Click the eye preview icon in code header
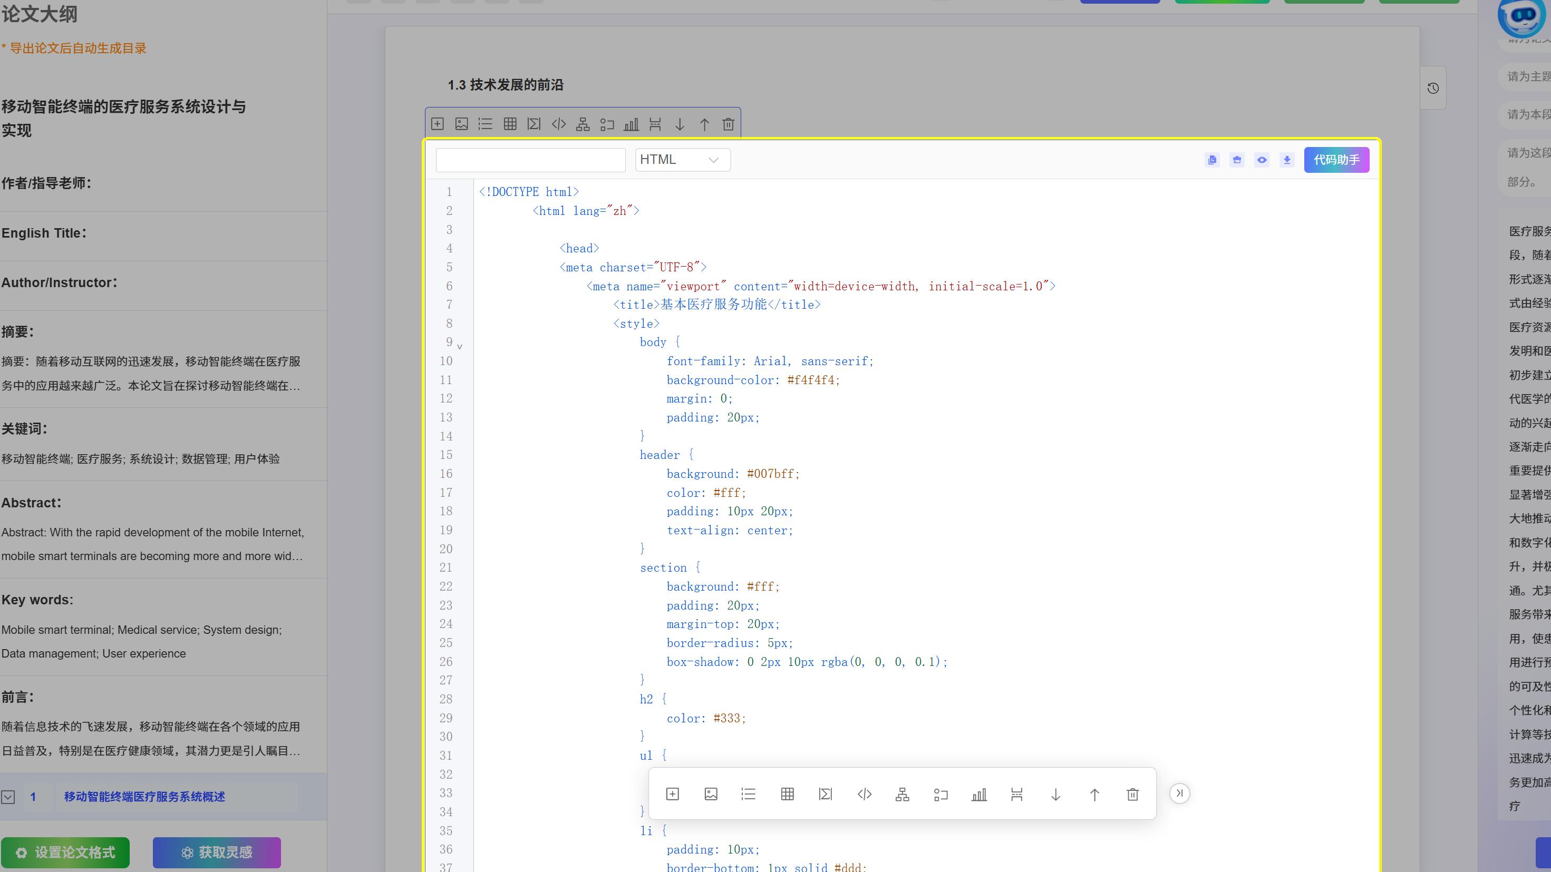1551x872 pixels. [1262, 160]
